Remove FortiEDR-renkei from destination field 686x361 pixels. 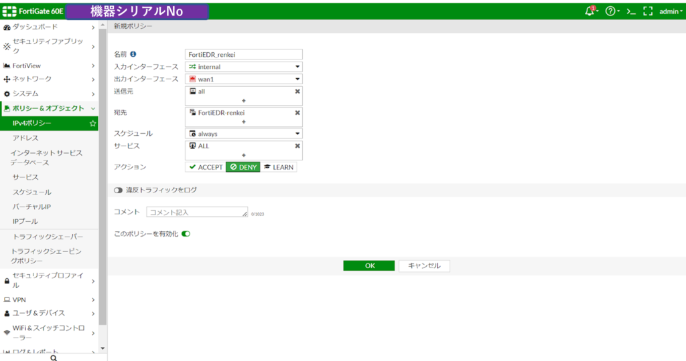(x=297, y=112)
